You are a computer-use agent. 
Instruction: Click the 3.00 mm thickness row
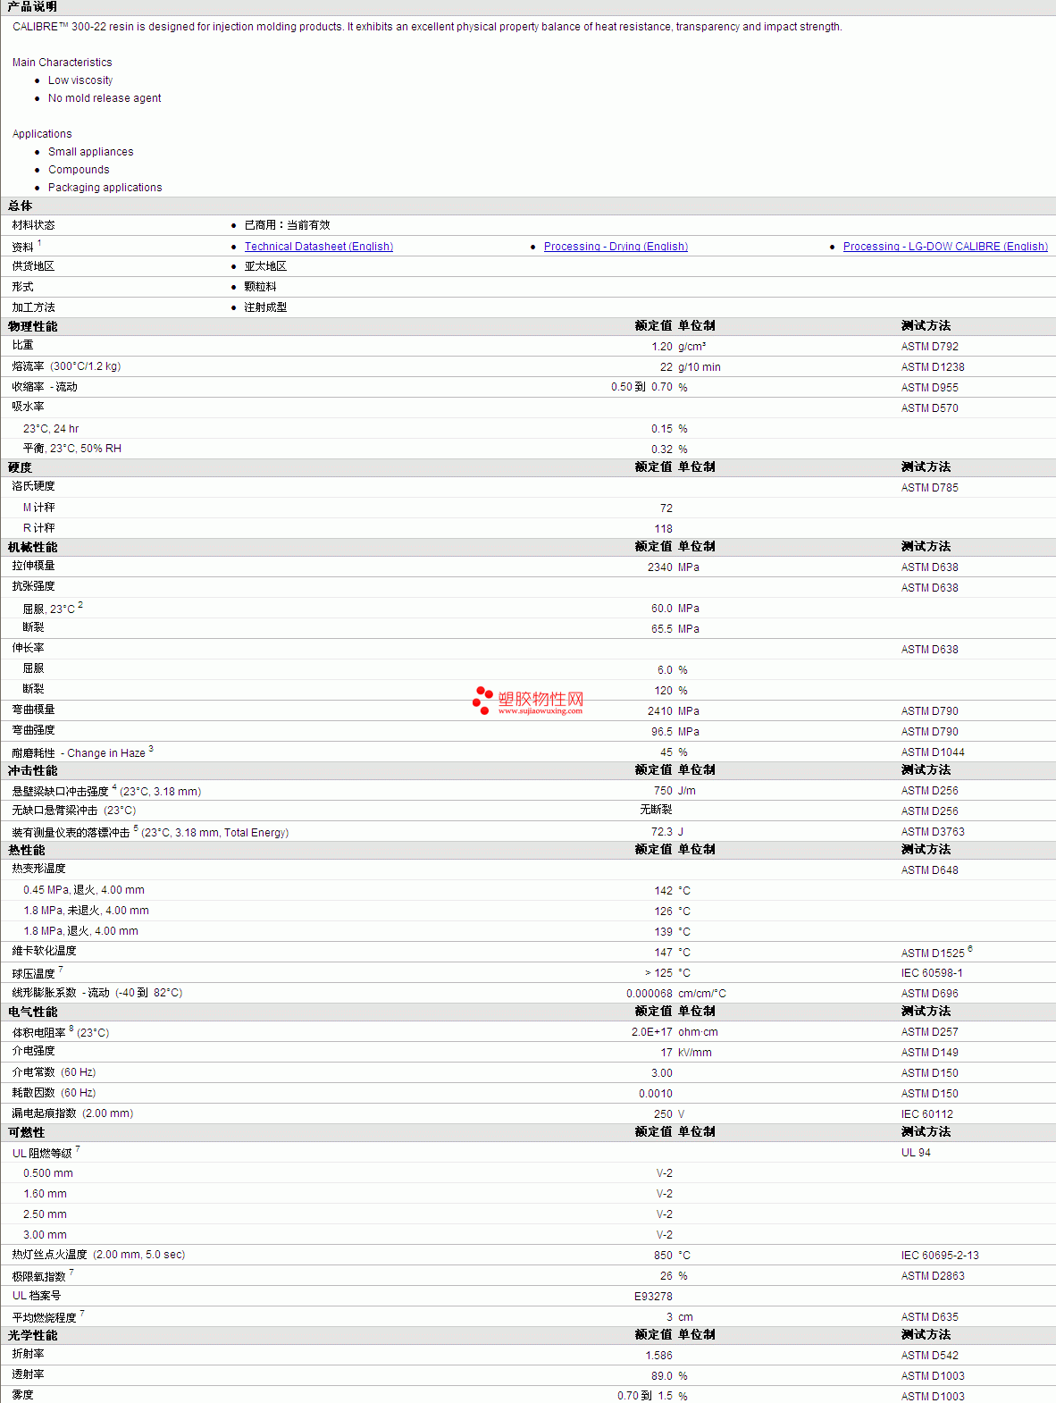pyautogui.click(x=527, y=1235)
